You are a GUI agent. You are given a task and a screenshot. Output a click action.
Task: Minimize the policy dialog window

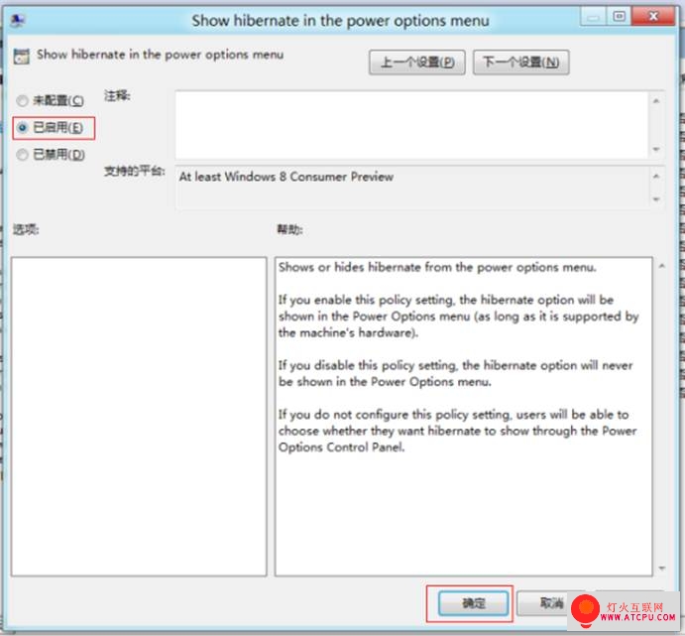[x=593, y=18]
